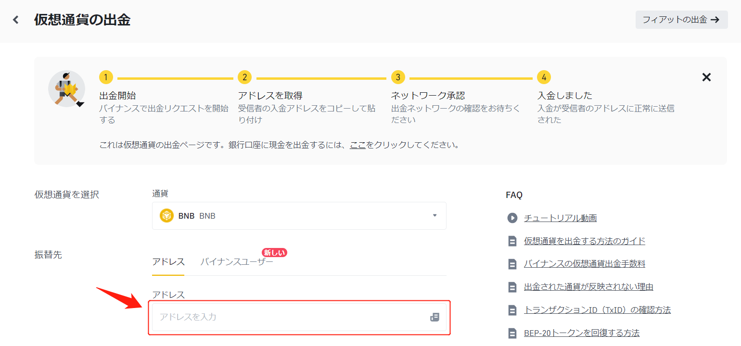Expand currency list via the dropdown arrow

pyautogui.click(x=434, y=216)
